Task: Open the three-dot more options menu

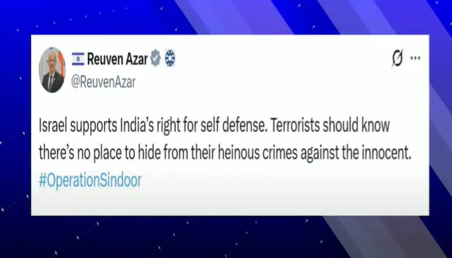Action: 415,58
